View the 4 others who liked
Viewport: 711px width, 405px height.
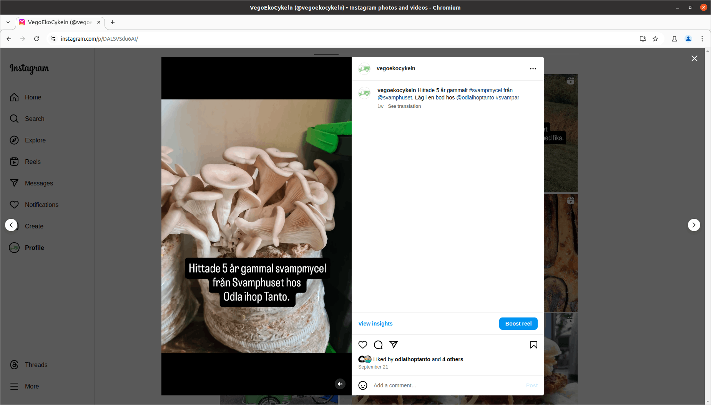point(453,359)
